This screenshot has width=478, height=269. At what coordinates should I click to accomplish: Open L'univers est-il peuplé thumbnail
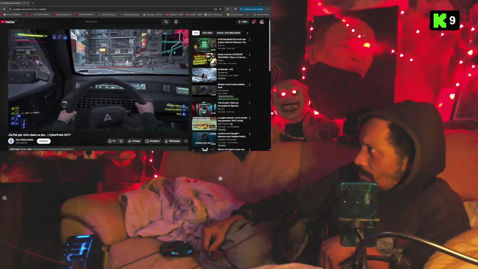pos(204,139)
